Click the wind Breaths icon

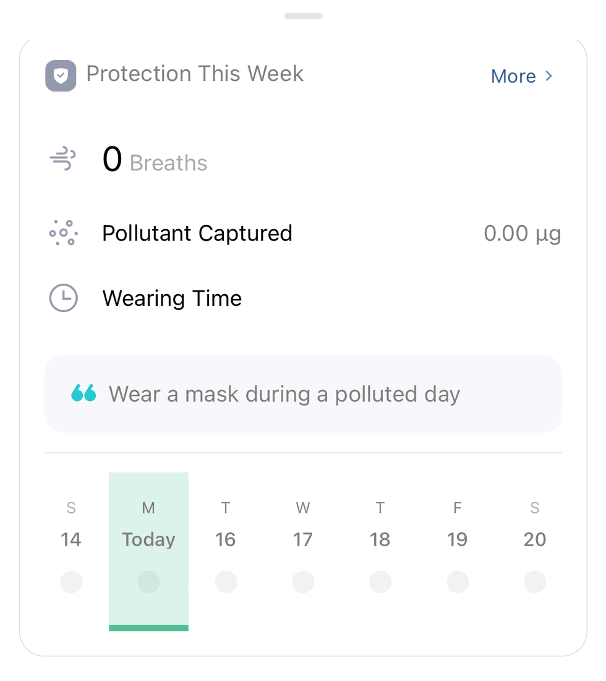(62, 159)
